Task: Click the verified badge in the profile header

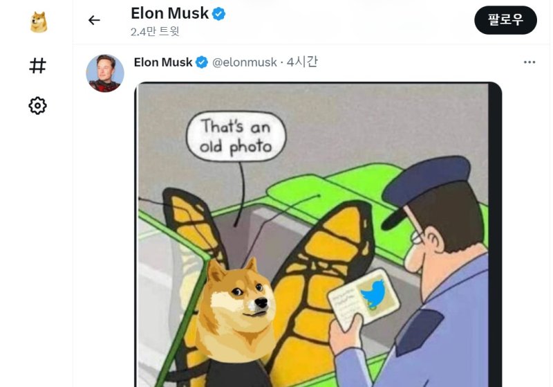Action: pyautogui.click(x=218, y=14)
